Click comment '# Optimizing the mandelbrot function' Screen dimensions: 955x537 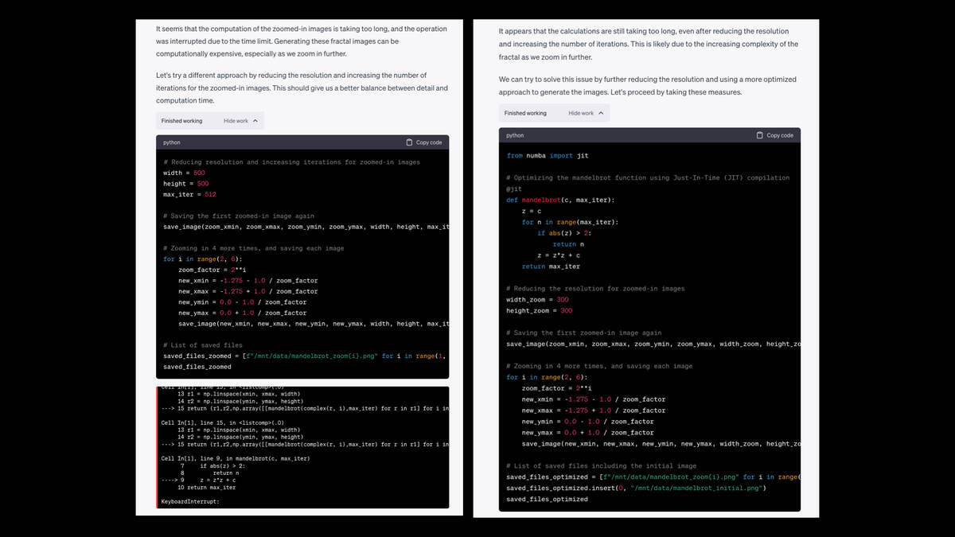tap(648, 177)
